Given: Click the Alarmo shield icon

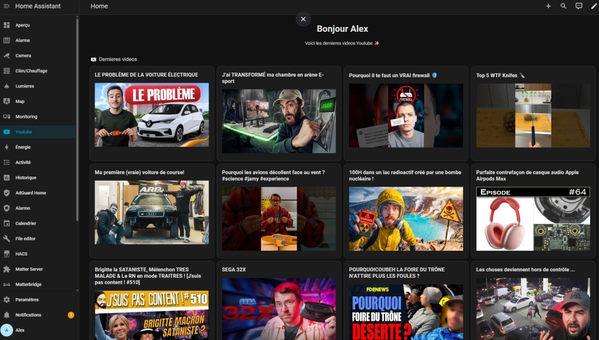Looking at the screenshot, I should pos(7,208).
